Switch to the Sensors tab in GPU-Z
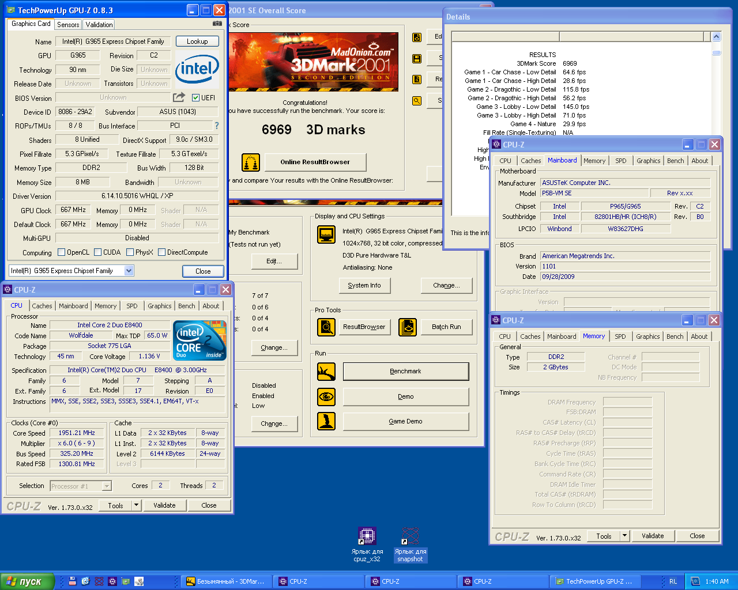 68,24
